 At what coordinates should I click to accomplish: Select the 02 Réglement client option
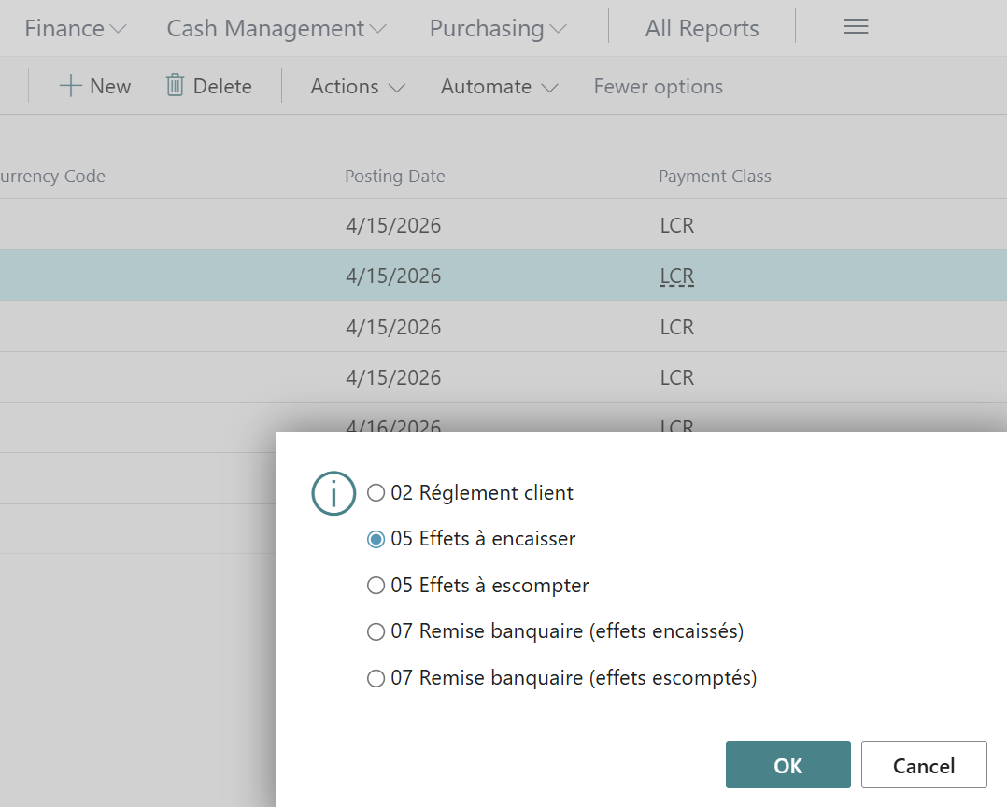tap(376, 492)
